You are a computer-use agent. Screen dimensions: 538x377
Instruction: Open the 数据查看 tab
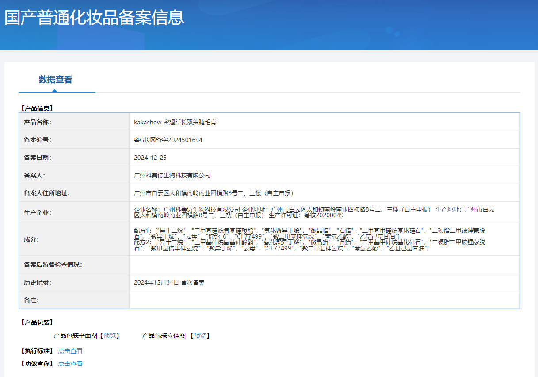(x=55, y=80)
